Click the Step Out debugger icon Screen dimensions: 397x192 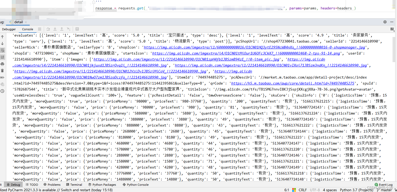(x=62, y=29)
